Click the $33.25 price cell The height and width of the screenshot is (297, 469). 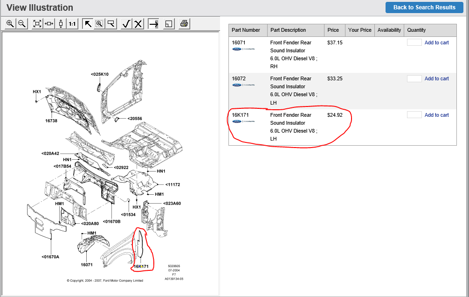[335, 78]
